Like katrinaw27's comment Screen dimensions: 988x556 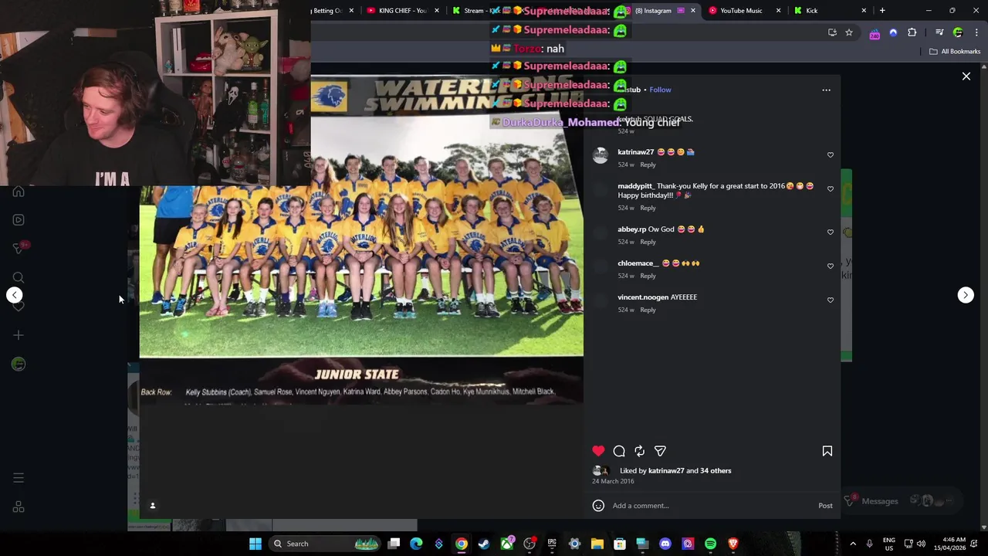(x=831, y=155)
